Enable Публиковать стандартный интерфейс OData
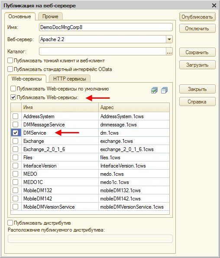The image size is (220, 258). coord(10,69)
